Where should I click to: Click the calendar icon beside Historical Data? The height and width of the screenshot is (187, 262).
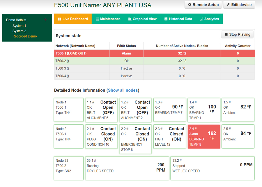click(166, 19)
